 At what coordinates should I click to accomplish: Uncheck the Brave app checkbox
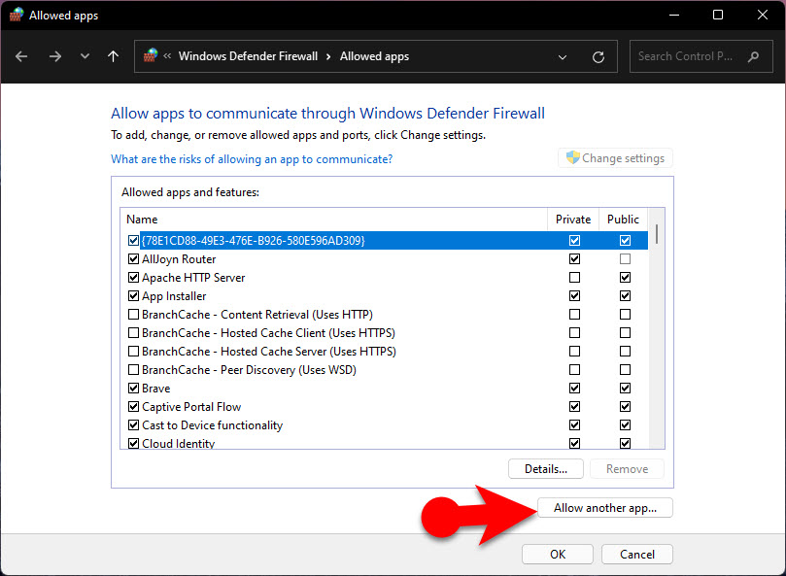pyautogui.click(x=133, y=388)
